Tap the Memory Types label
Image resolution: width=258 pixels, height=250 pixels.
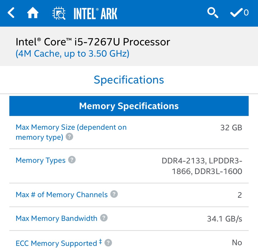pos(41,160)
